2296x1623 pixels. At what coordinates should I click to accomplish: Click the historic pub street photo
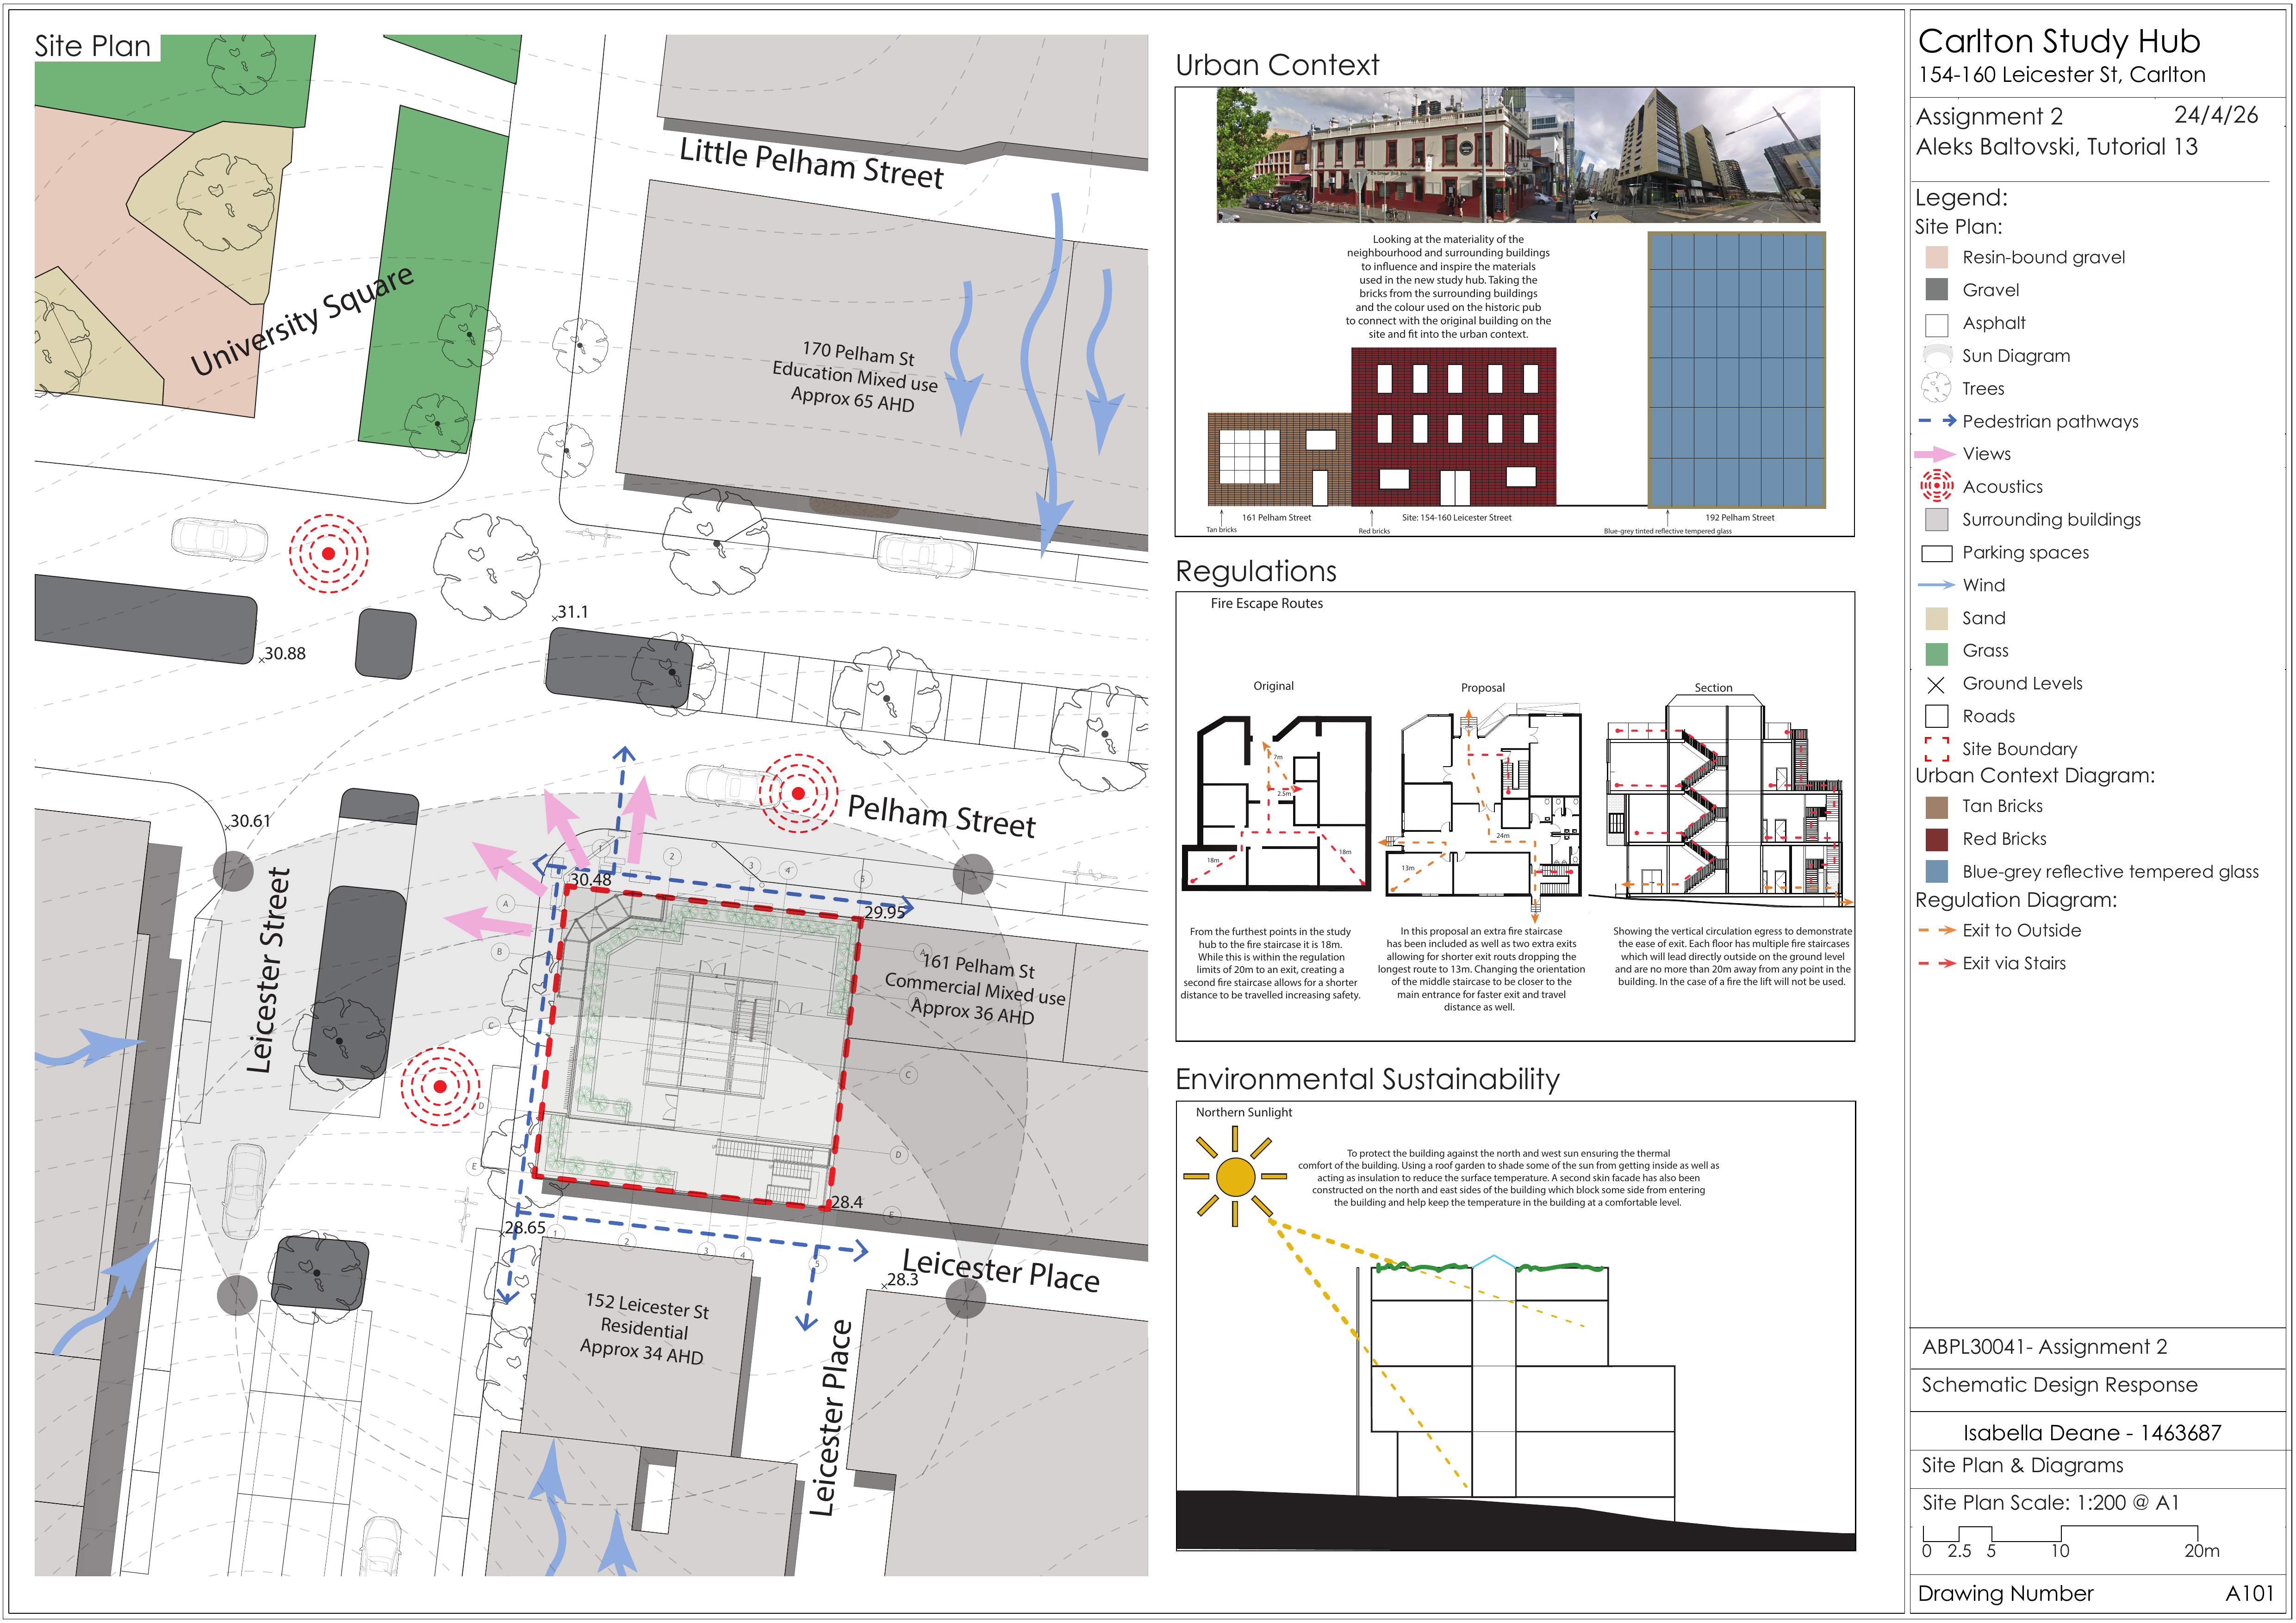tap(1396, 155)
